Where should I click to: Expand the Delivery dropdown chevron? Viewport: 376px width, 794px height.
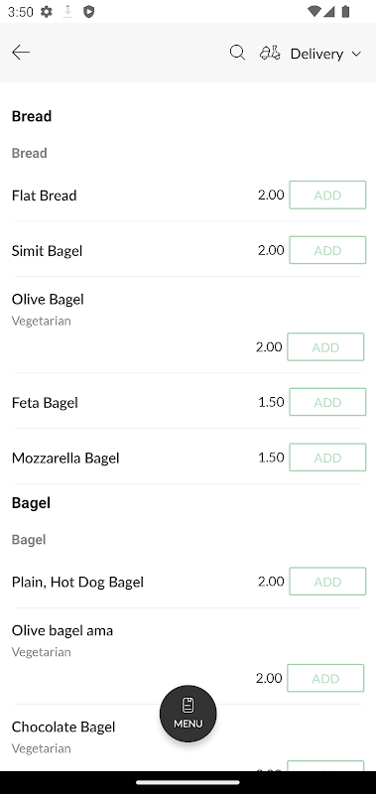tap(356, 54)
